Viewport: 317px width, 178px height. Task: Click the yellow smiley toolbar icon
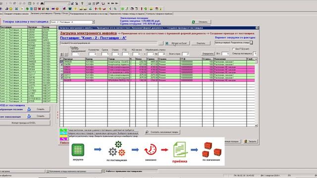tap(11, 9)
